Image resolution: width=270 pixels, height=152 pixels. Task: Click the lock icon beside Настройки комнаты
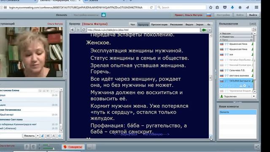pos(103,15)
